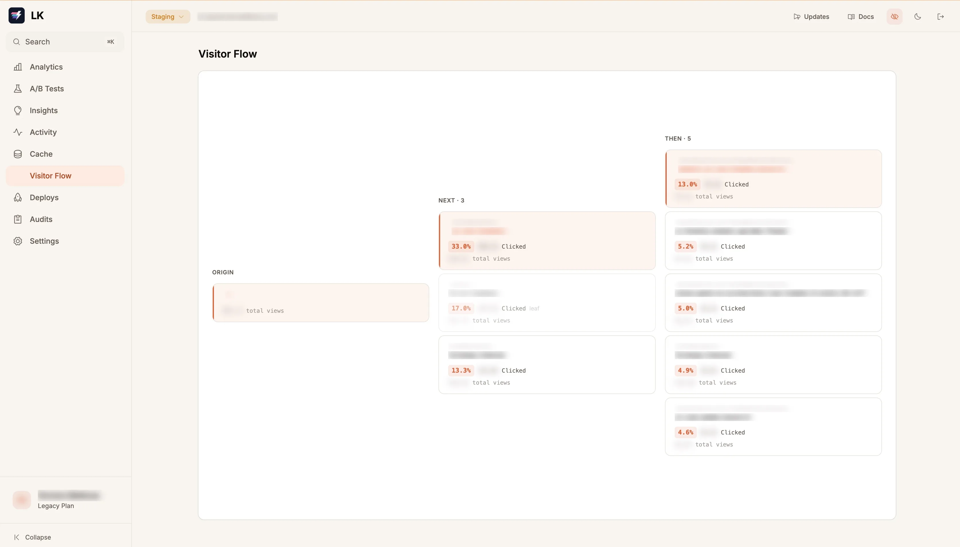Click the 'NEXT · 3' column header
Viewport: 960px width, 547px height.
[x=451, y=201]
